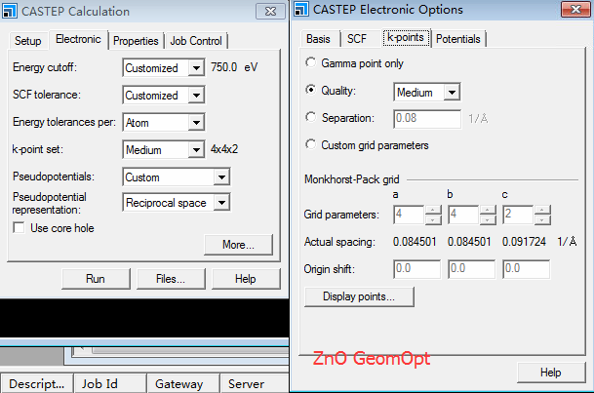
Task: Click the third Origin shift field
Action: coord(526,269)
